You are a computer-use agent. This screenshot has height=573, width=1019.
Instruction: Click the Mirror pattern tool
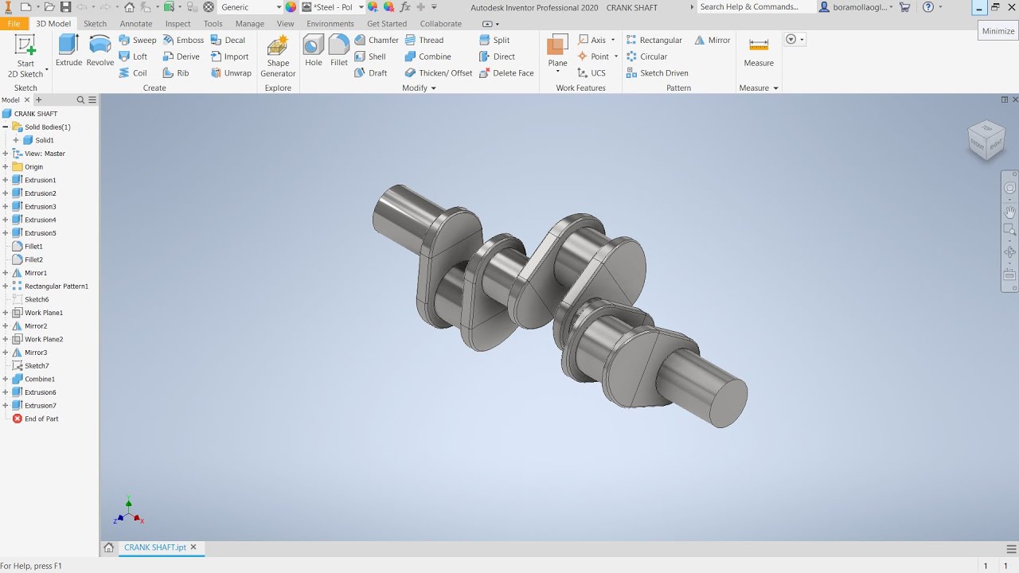click(712, 40)
